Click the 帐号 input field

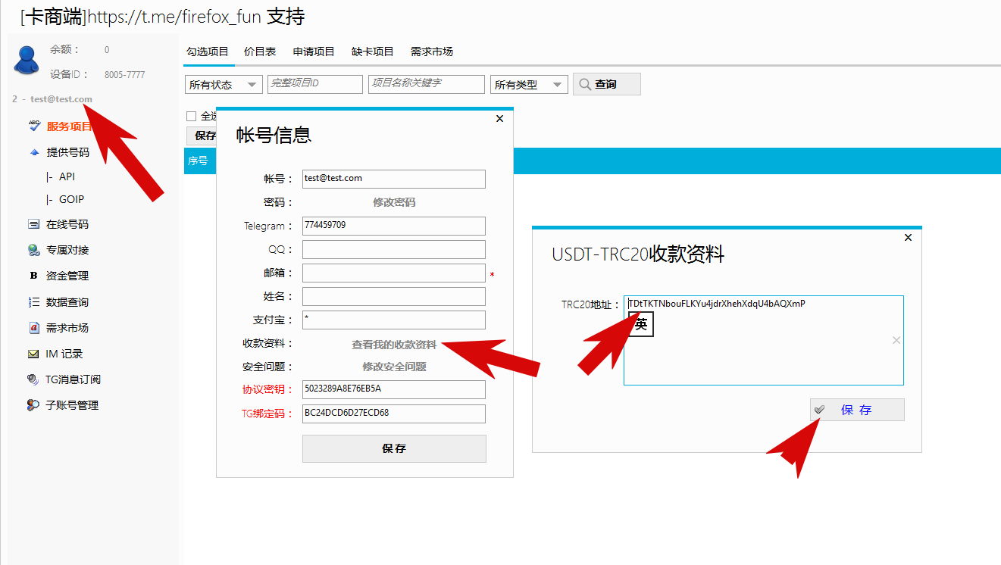(394, 179)
